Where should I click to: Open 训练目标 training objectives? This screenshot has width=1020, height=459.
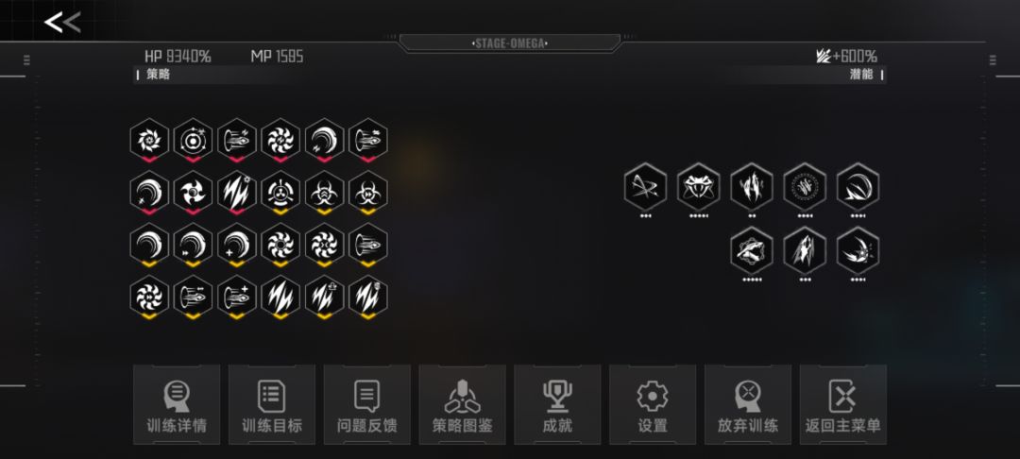point(272,404)
